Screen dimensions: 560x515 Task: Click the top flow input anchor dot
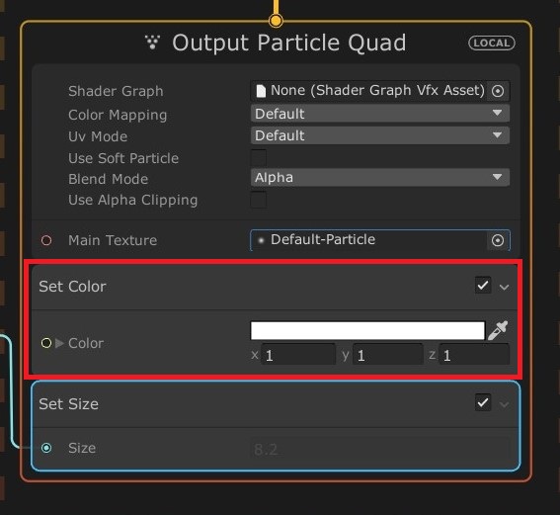(276, 21)
